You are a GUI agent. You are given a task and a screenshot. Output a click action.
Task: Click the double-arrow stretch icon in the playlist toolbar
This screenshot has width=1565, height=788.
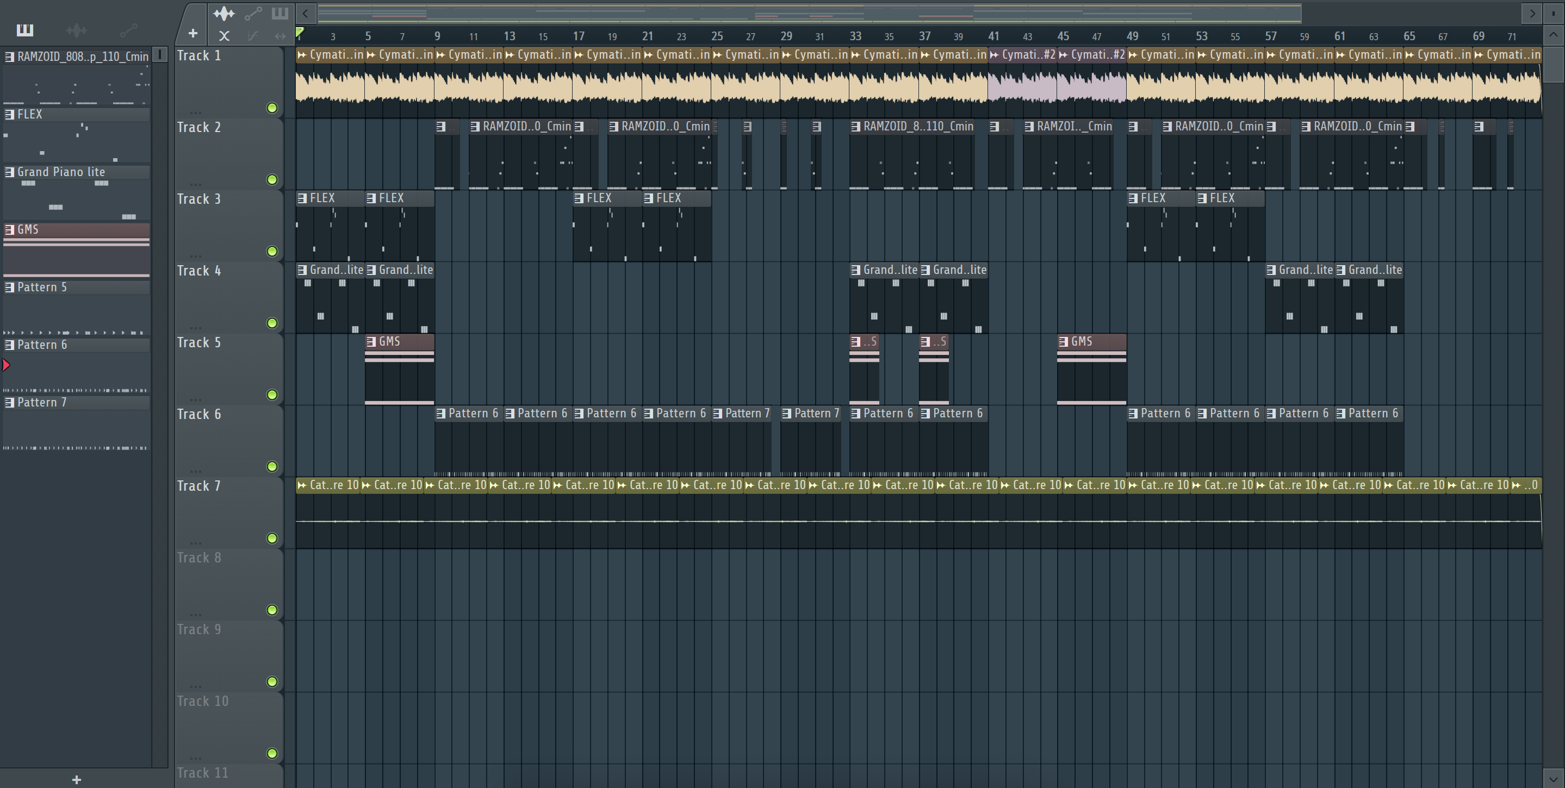(280, 36)
